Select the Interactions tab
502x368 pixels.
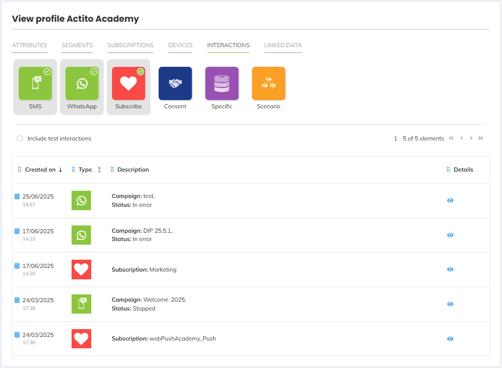point(228,46)
